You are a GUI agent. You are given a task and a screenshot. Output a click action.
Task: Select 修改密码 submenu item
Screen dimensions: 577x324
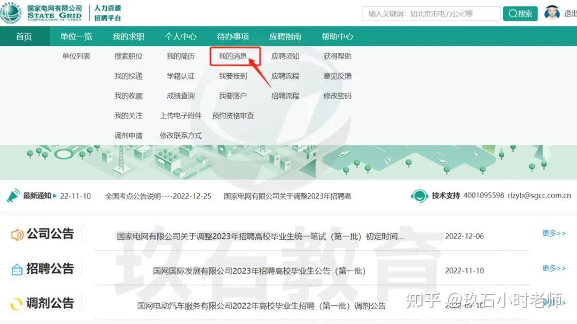tap(338, 96)
